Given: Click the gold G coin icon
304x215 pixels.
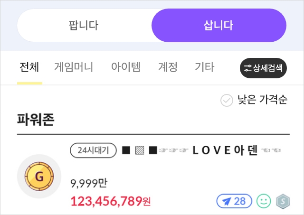Looking at the screenshot, I should [x=39, y=177].
